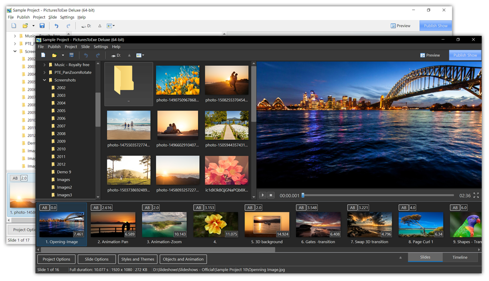489x281 pixels.
Task: Click the New project icon in toolbar
Action: click(x=43, y=55)
